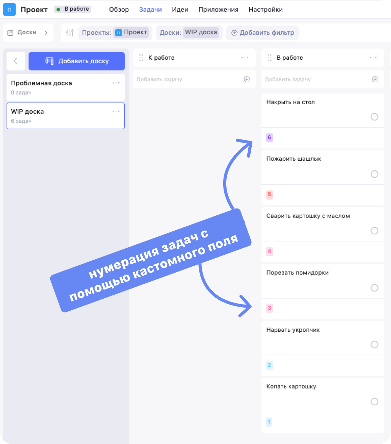Image resolution: width=391 pixels, height=444 pixels.
Task: Click the Добавить доску button
Action: pyautogui.click(x=77, y=61)
